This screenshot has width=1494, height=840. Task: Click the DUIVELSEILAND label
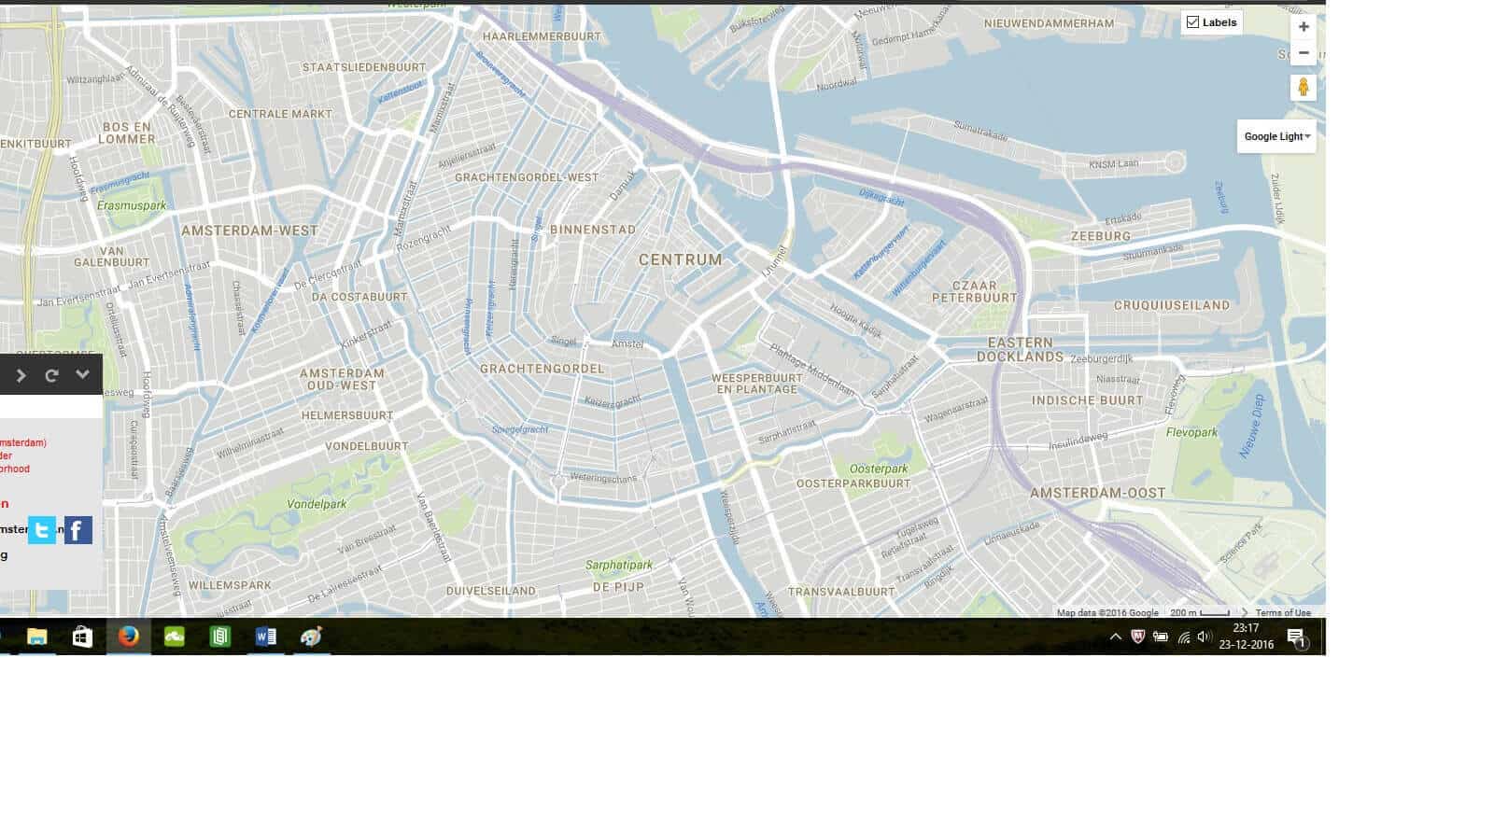point(491,591)
